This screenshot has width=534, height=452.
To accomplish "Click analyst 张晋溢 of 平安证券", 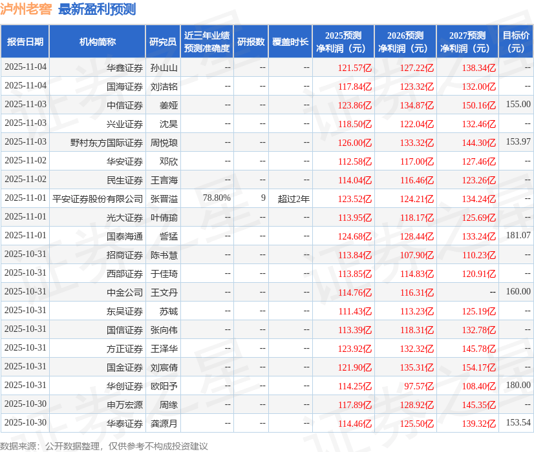I will (x=163, y=199).
